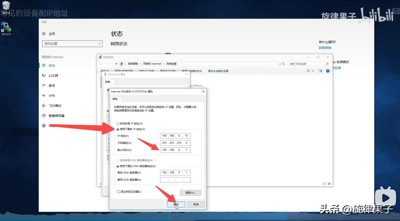Enable 'Validate settings upon exit' (退出时验证设置) checkbox
Viewport: 400px width, 221px height.
(x=119, y=192)
